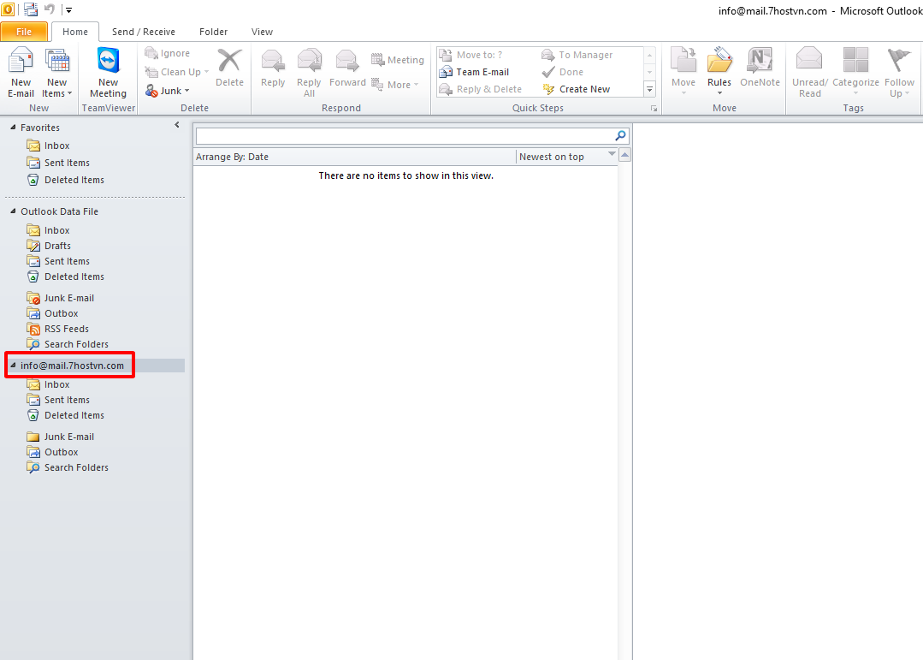Open Sent Items under Favorites

click(x=58, y=163)
